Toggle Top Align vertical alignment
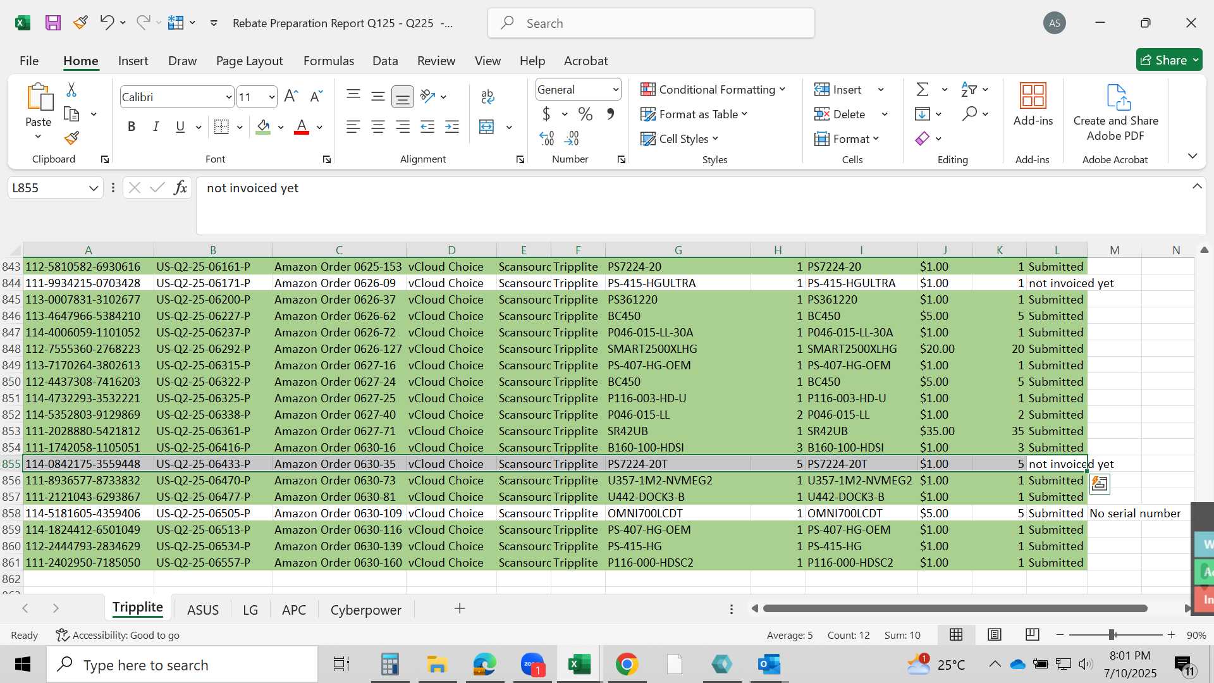Viewport: 1214px width, 683px height. coord(353,96)
